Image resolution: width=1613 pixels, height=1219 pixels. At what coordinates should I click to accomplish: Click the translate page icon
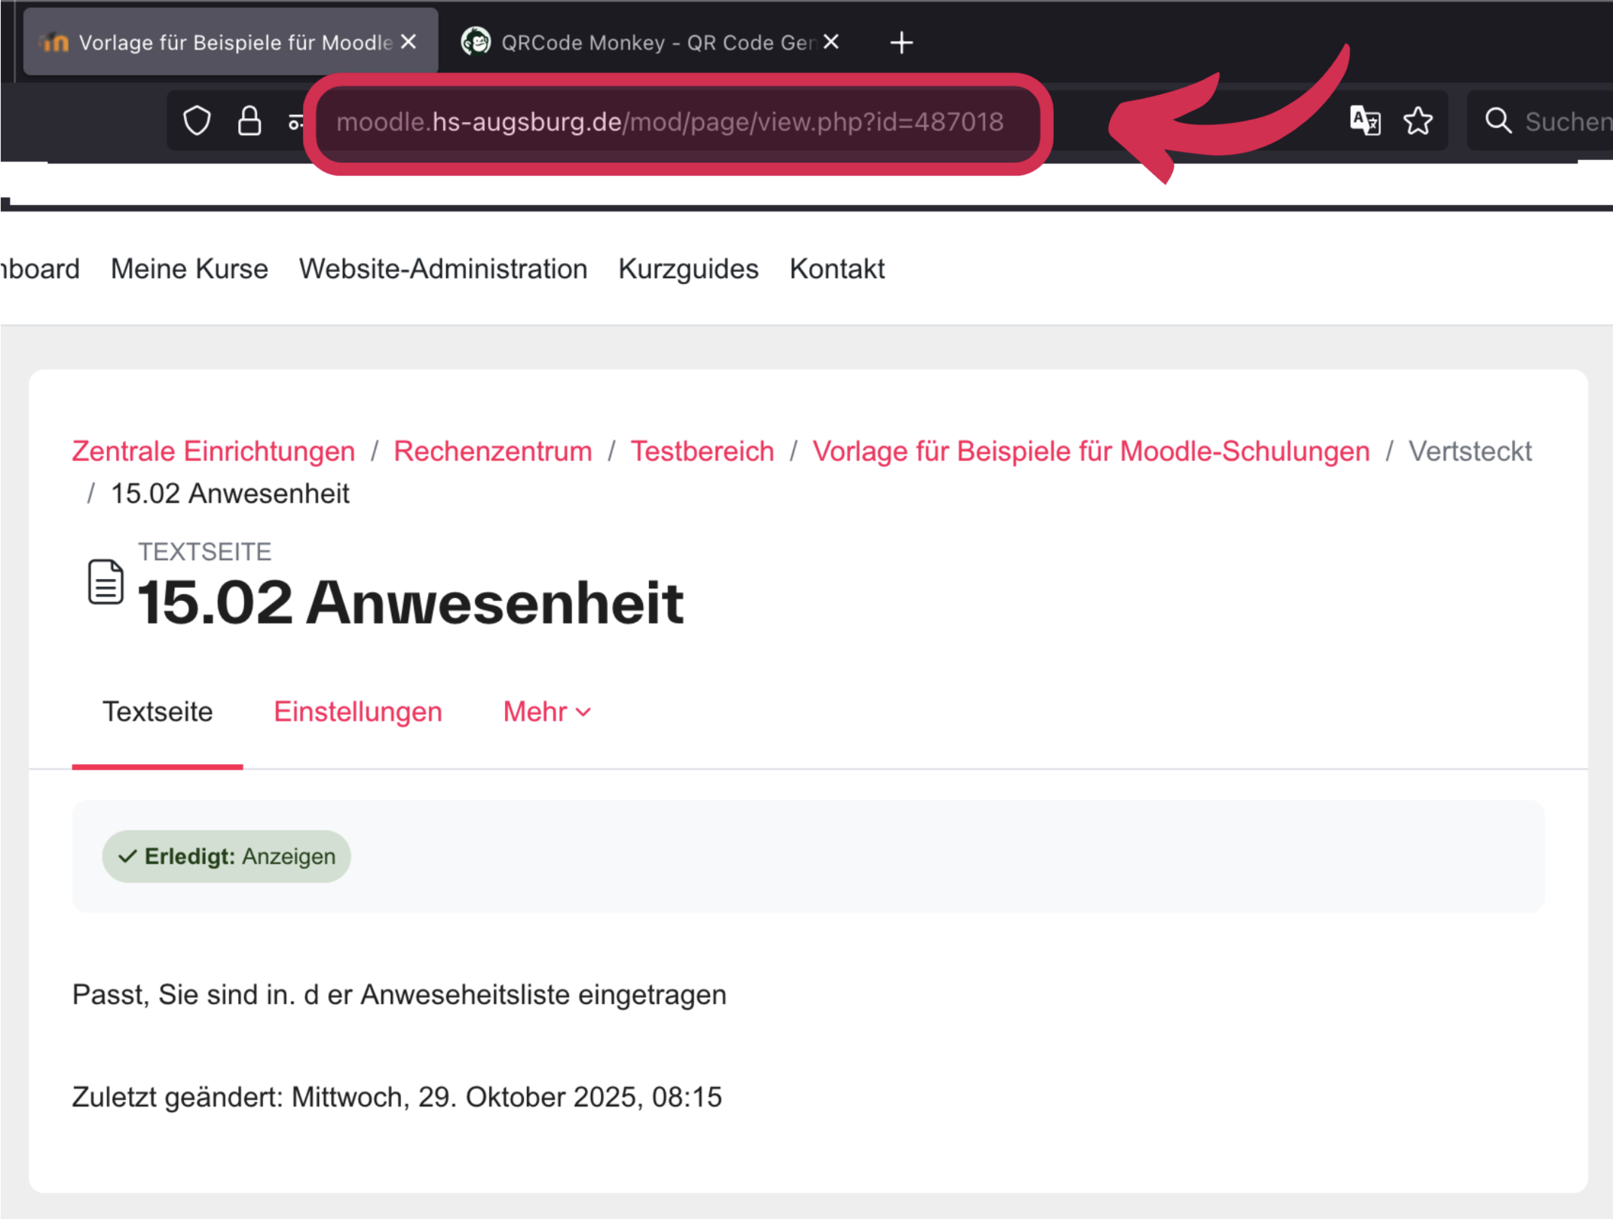tap(1364, 121)
